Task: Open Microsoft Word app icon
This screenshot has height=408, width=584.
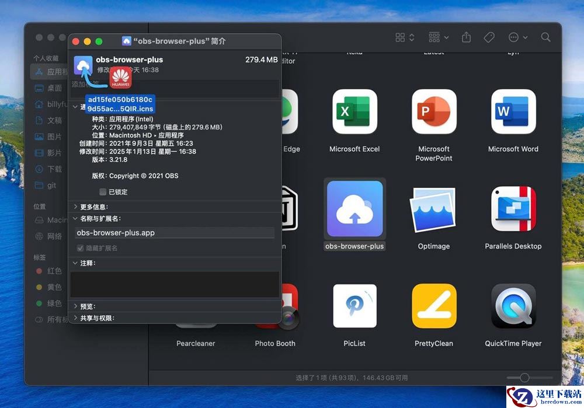Action: (x=513, y=111)
